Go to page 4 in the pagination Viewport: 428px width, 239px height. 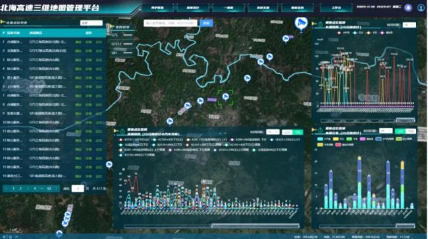pos(35,188)
